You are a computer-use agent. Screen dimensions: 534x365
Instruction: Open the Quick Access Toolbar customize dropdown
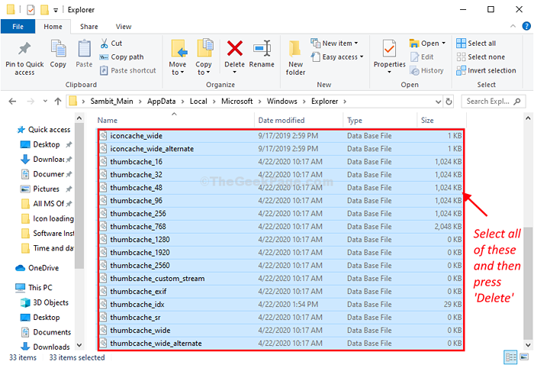point(56,10)
